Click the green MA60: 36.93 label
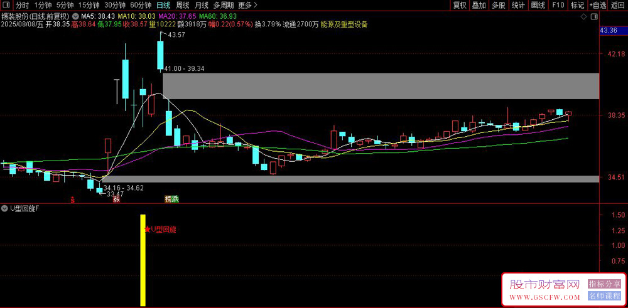The image size is (628, 308). tap(218, 17)
